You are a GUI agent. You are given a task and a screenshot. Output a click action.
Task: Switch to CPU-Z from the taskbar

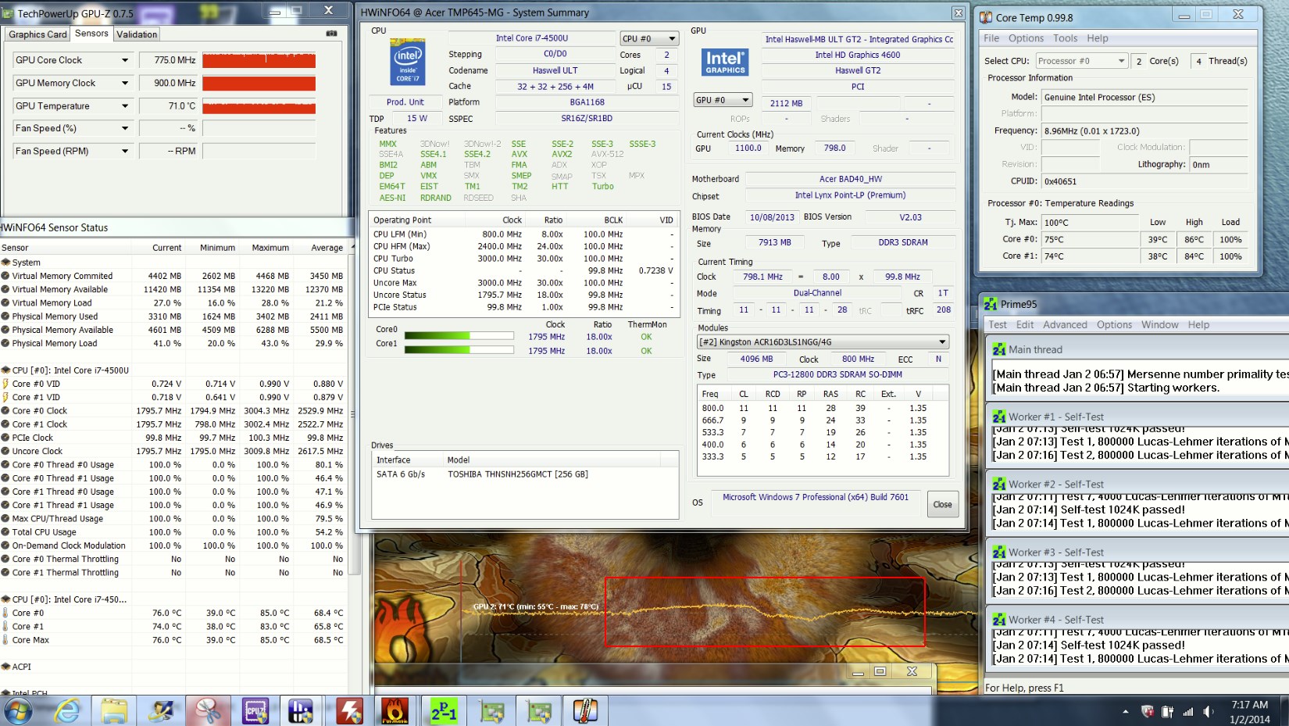coord(255,710)
